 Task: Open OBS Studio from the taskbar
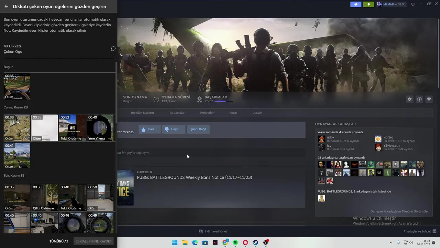pos(266,242)
